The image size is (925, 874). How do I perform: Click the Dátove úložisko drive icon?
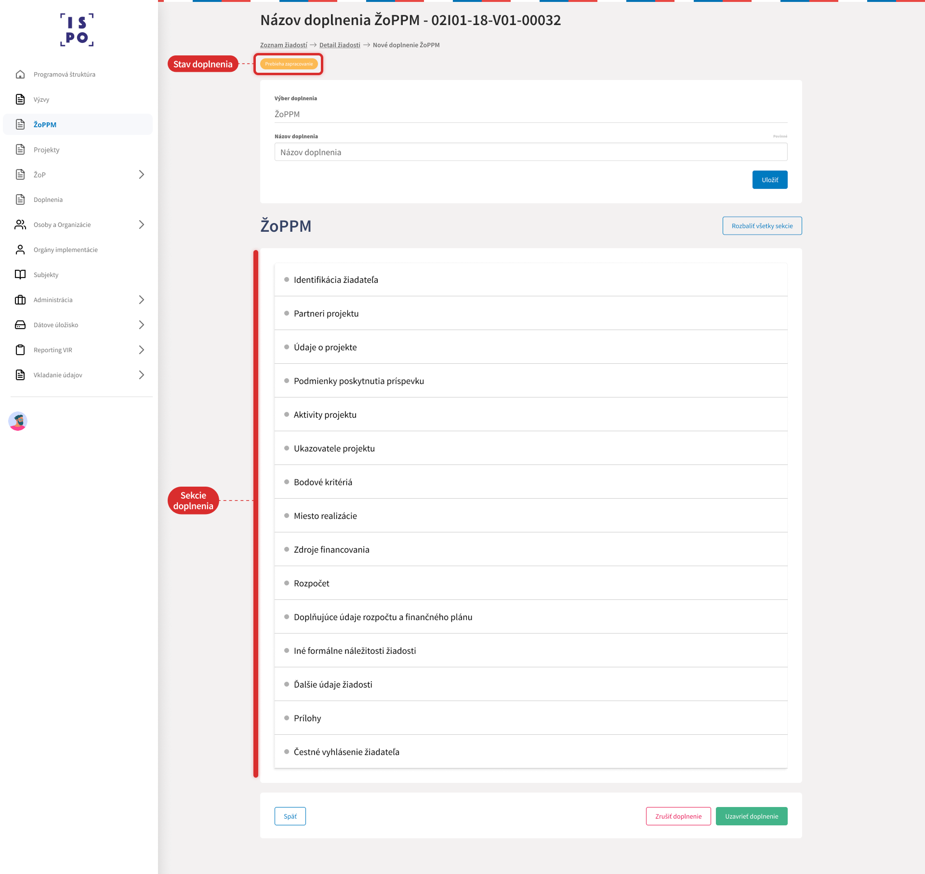coord(20,325)
